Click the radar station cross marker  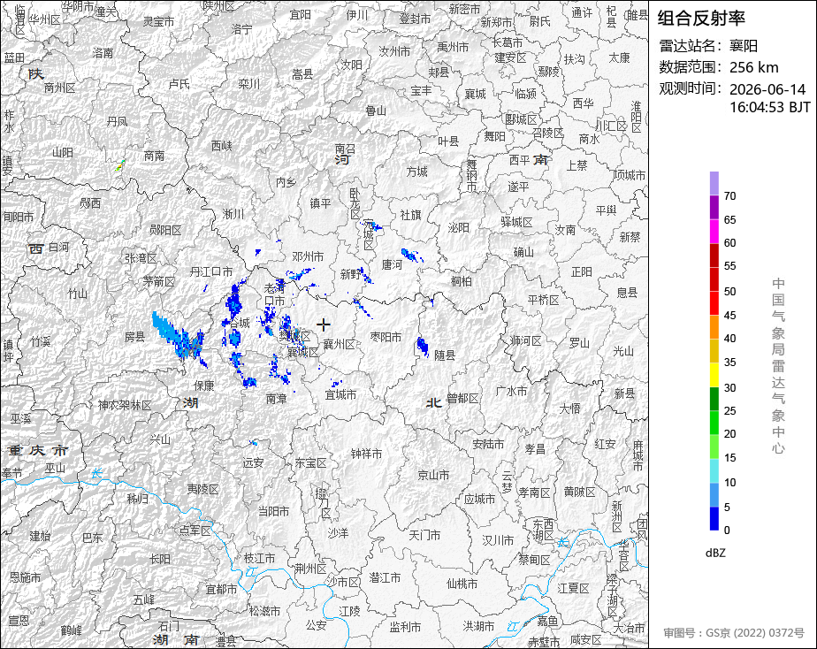[323, 325]
